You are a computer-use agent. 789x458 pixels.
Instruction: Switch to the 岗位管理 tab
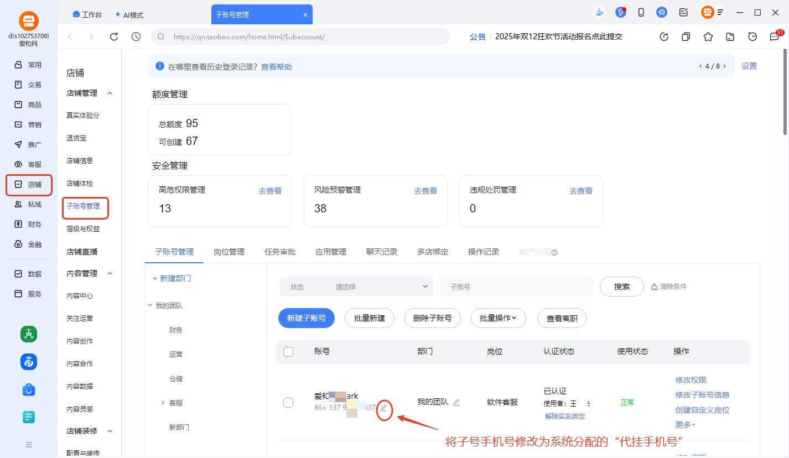229,252
